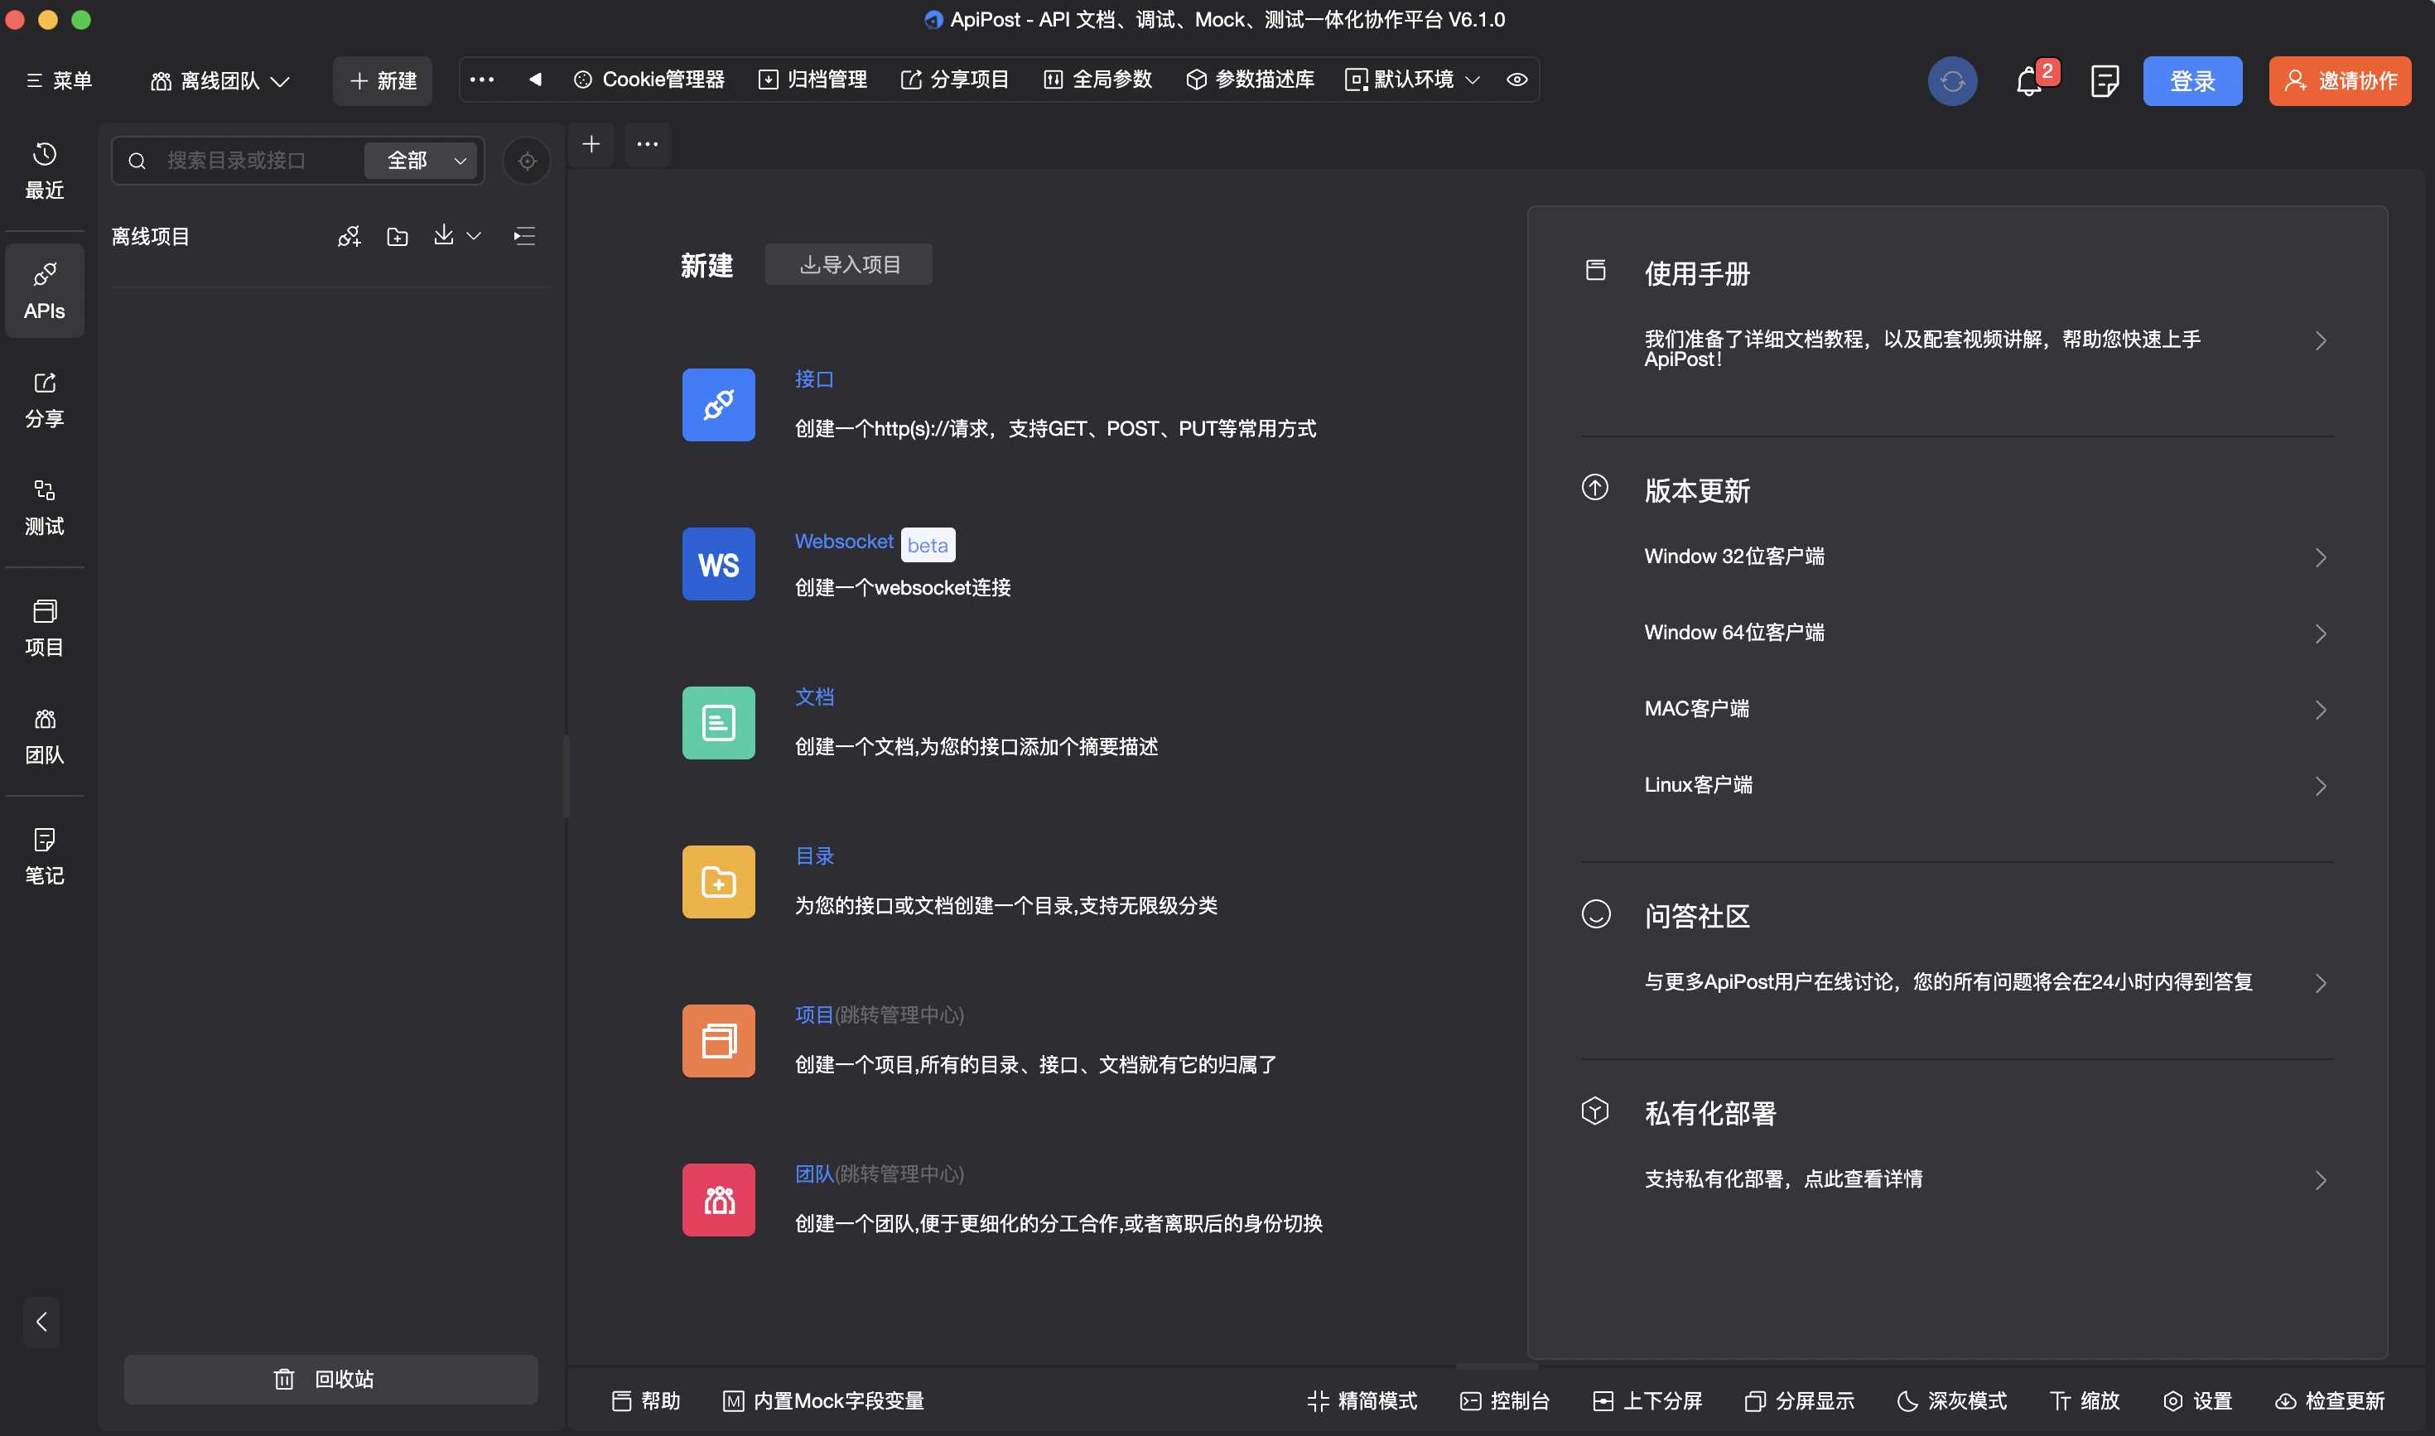Click the 新建 button in top bar
This screenshot has width=2435, height=1436.
click(x=383, y=81)
